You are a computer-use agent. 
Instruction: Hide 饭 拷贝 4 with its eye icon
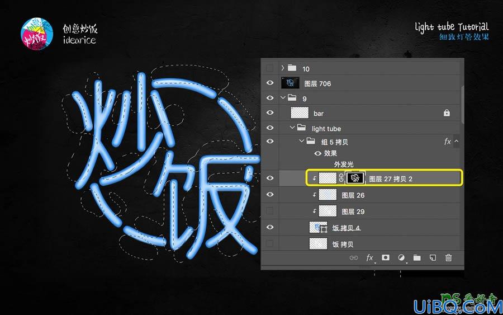coord(270,227)
